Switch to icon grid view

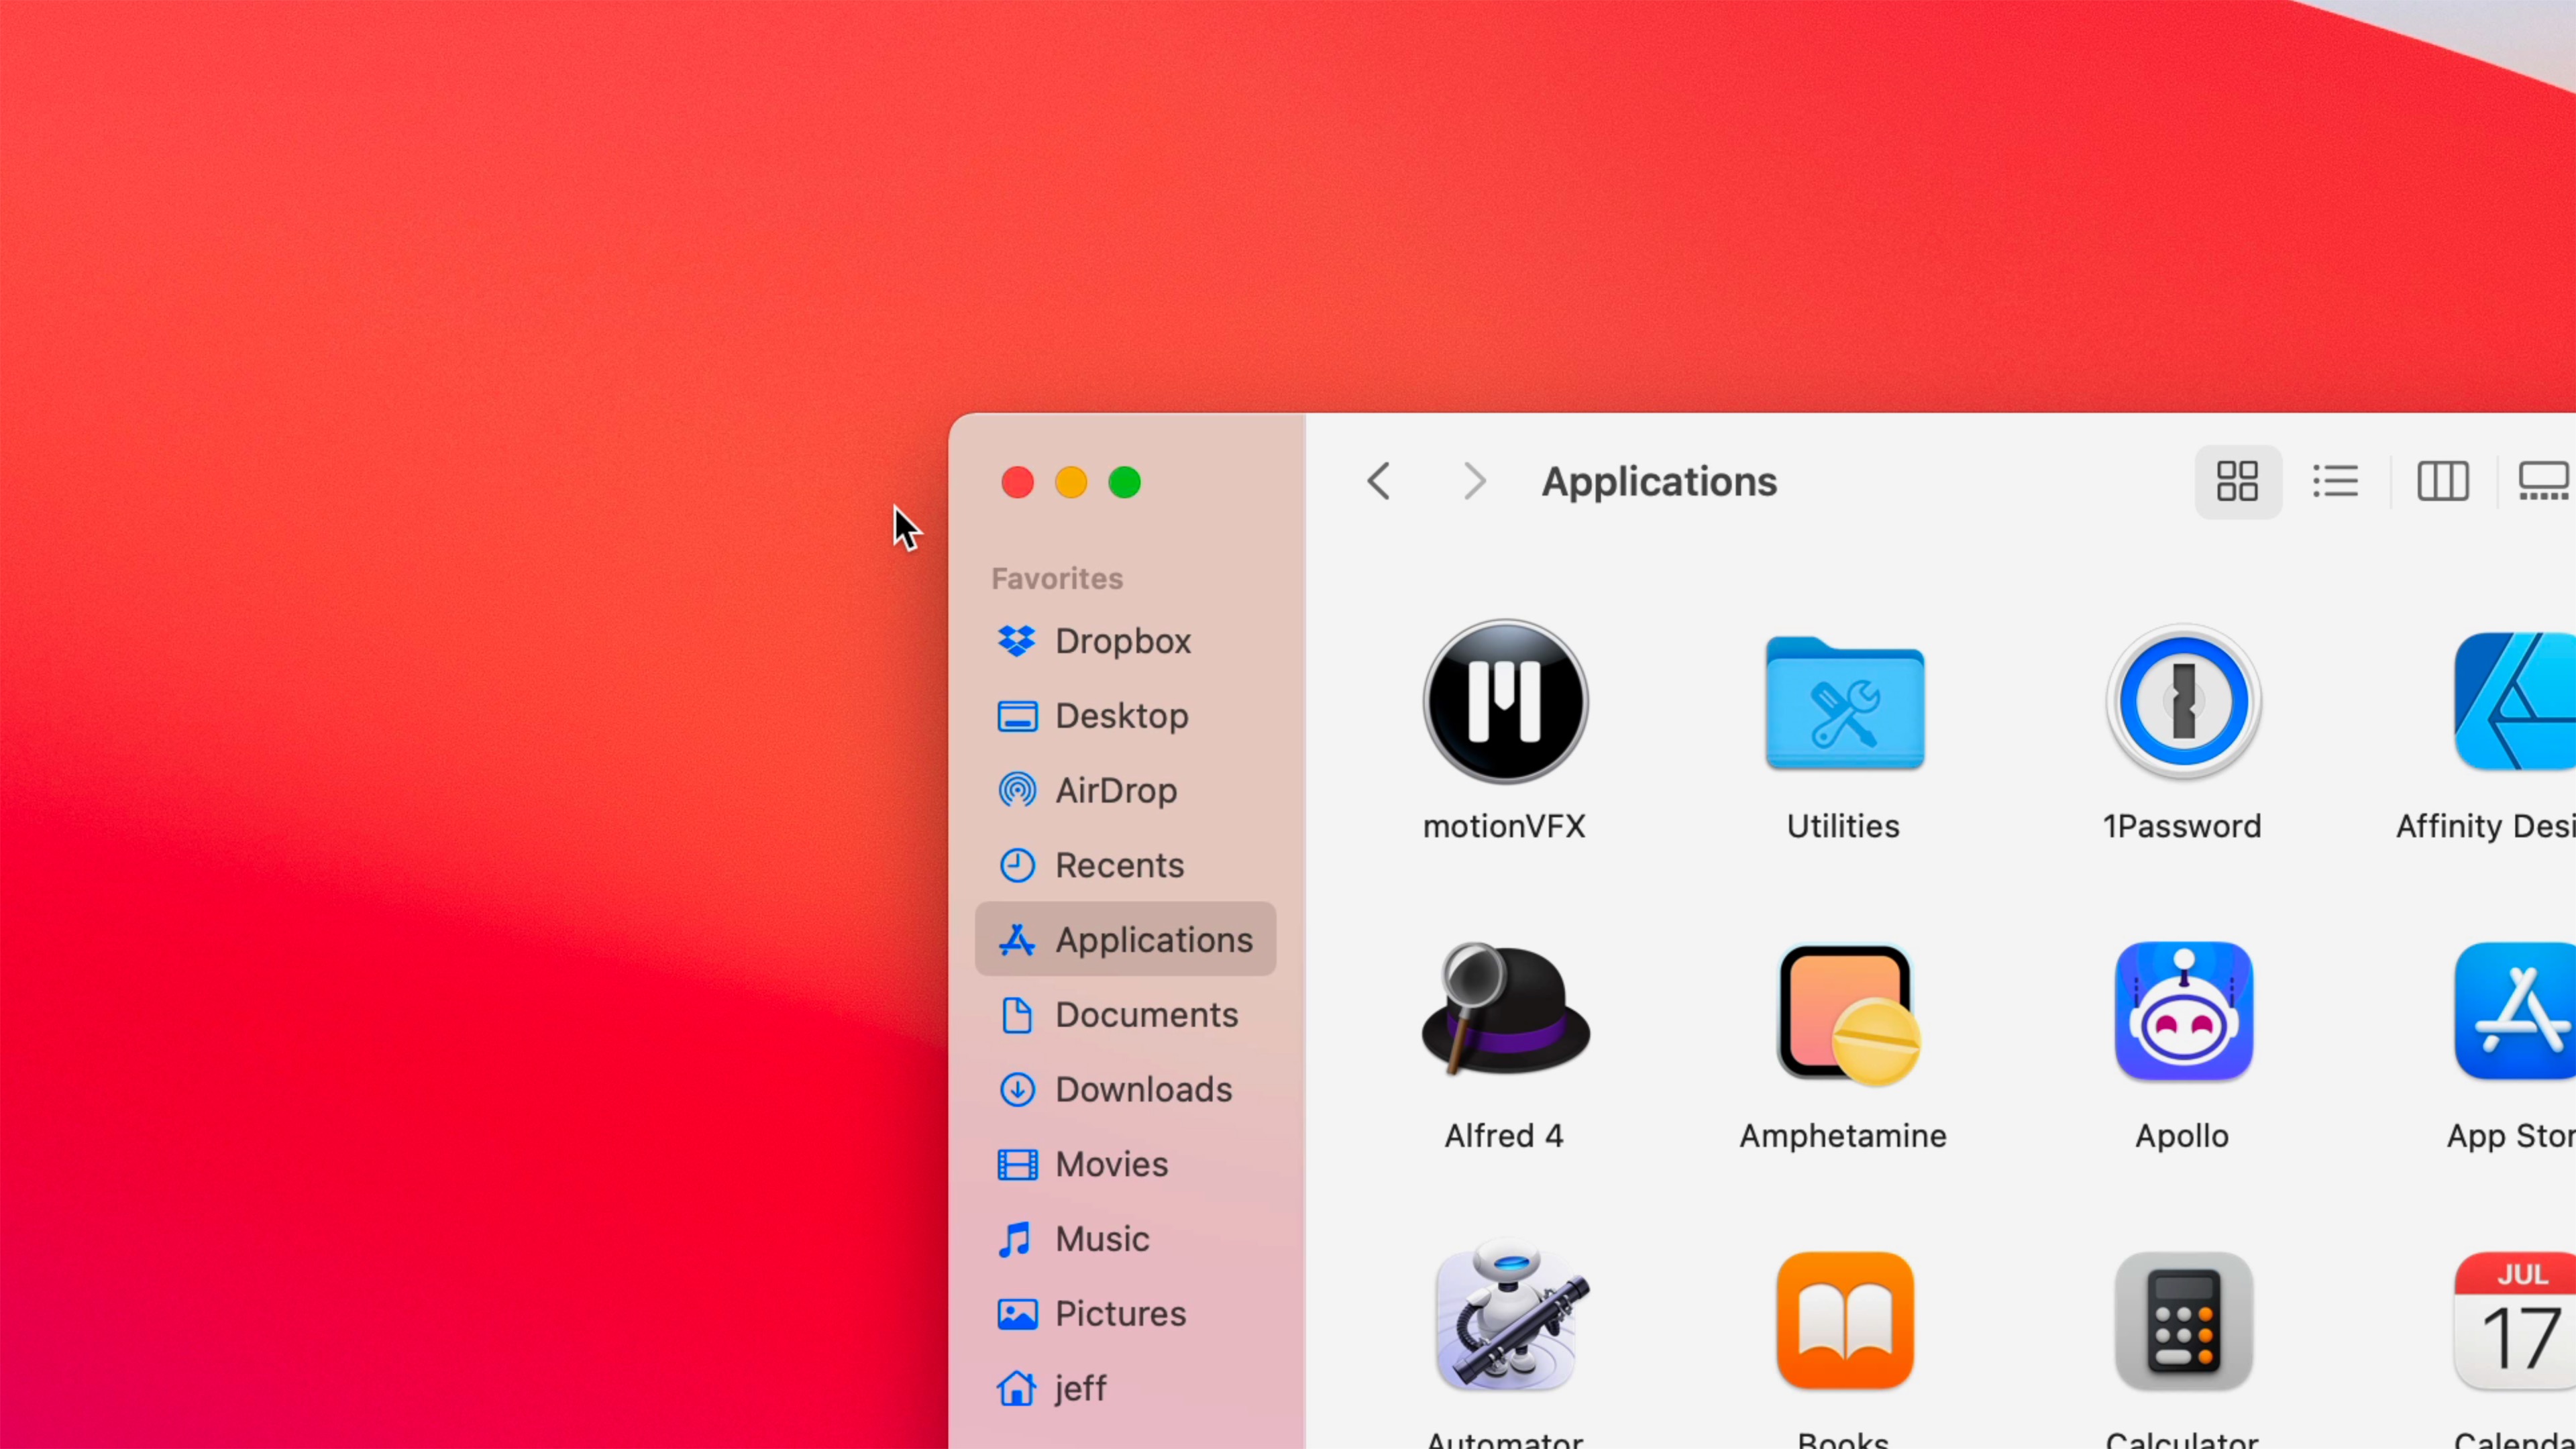[2237, 482]
